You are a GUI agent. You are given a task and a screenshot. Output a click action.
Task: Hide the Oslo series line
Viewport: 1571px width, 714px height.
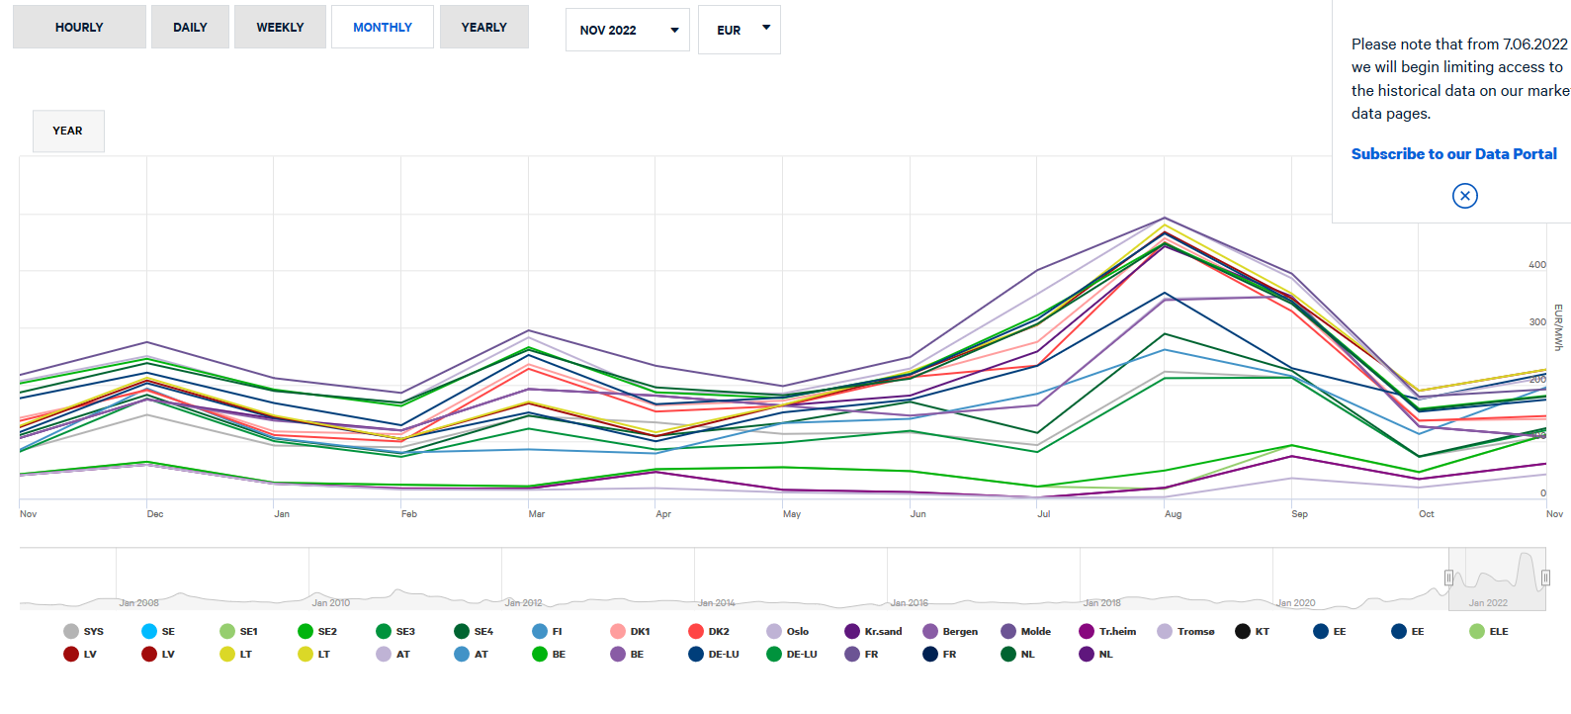click(x=774, y=631)
